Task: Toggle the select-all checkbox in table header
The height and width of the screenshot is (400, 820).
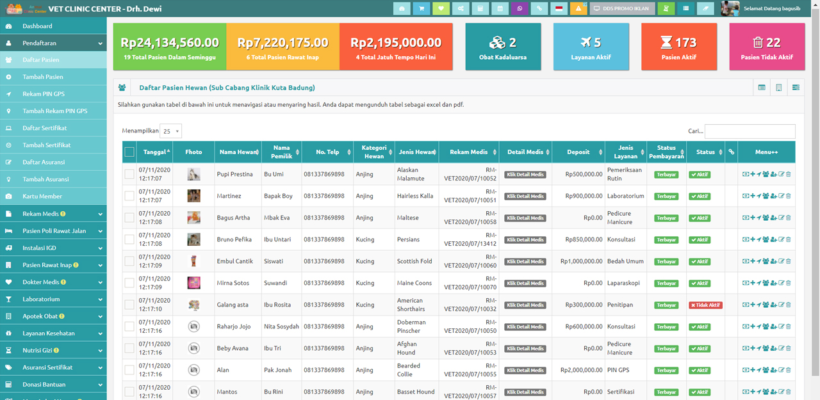Action: pyautogui.click(x=129, y=152)
